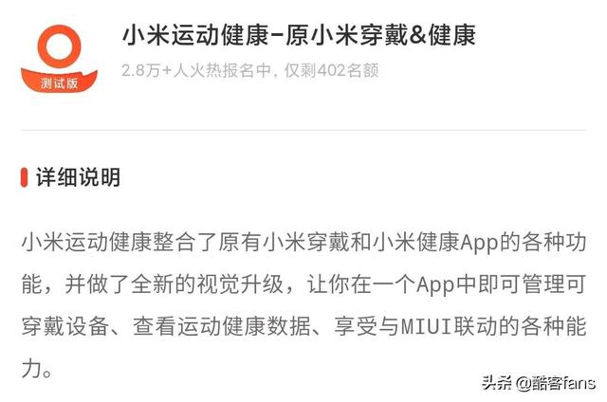Screen dimensions: 607x402
Task: Select the 详细说明 section heading
Action: (78, 177)
